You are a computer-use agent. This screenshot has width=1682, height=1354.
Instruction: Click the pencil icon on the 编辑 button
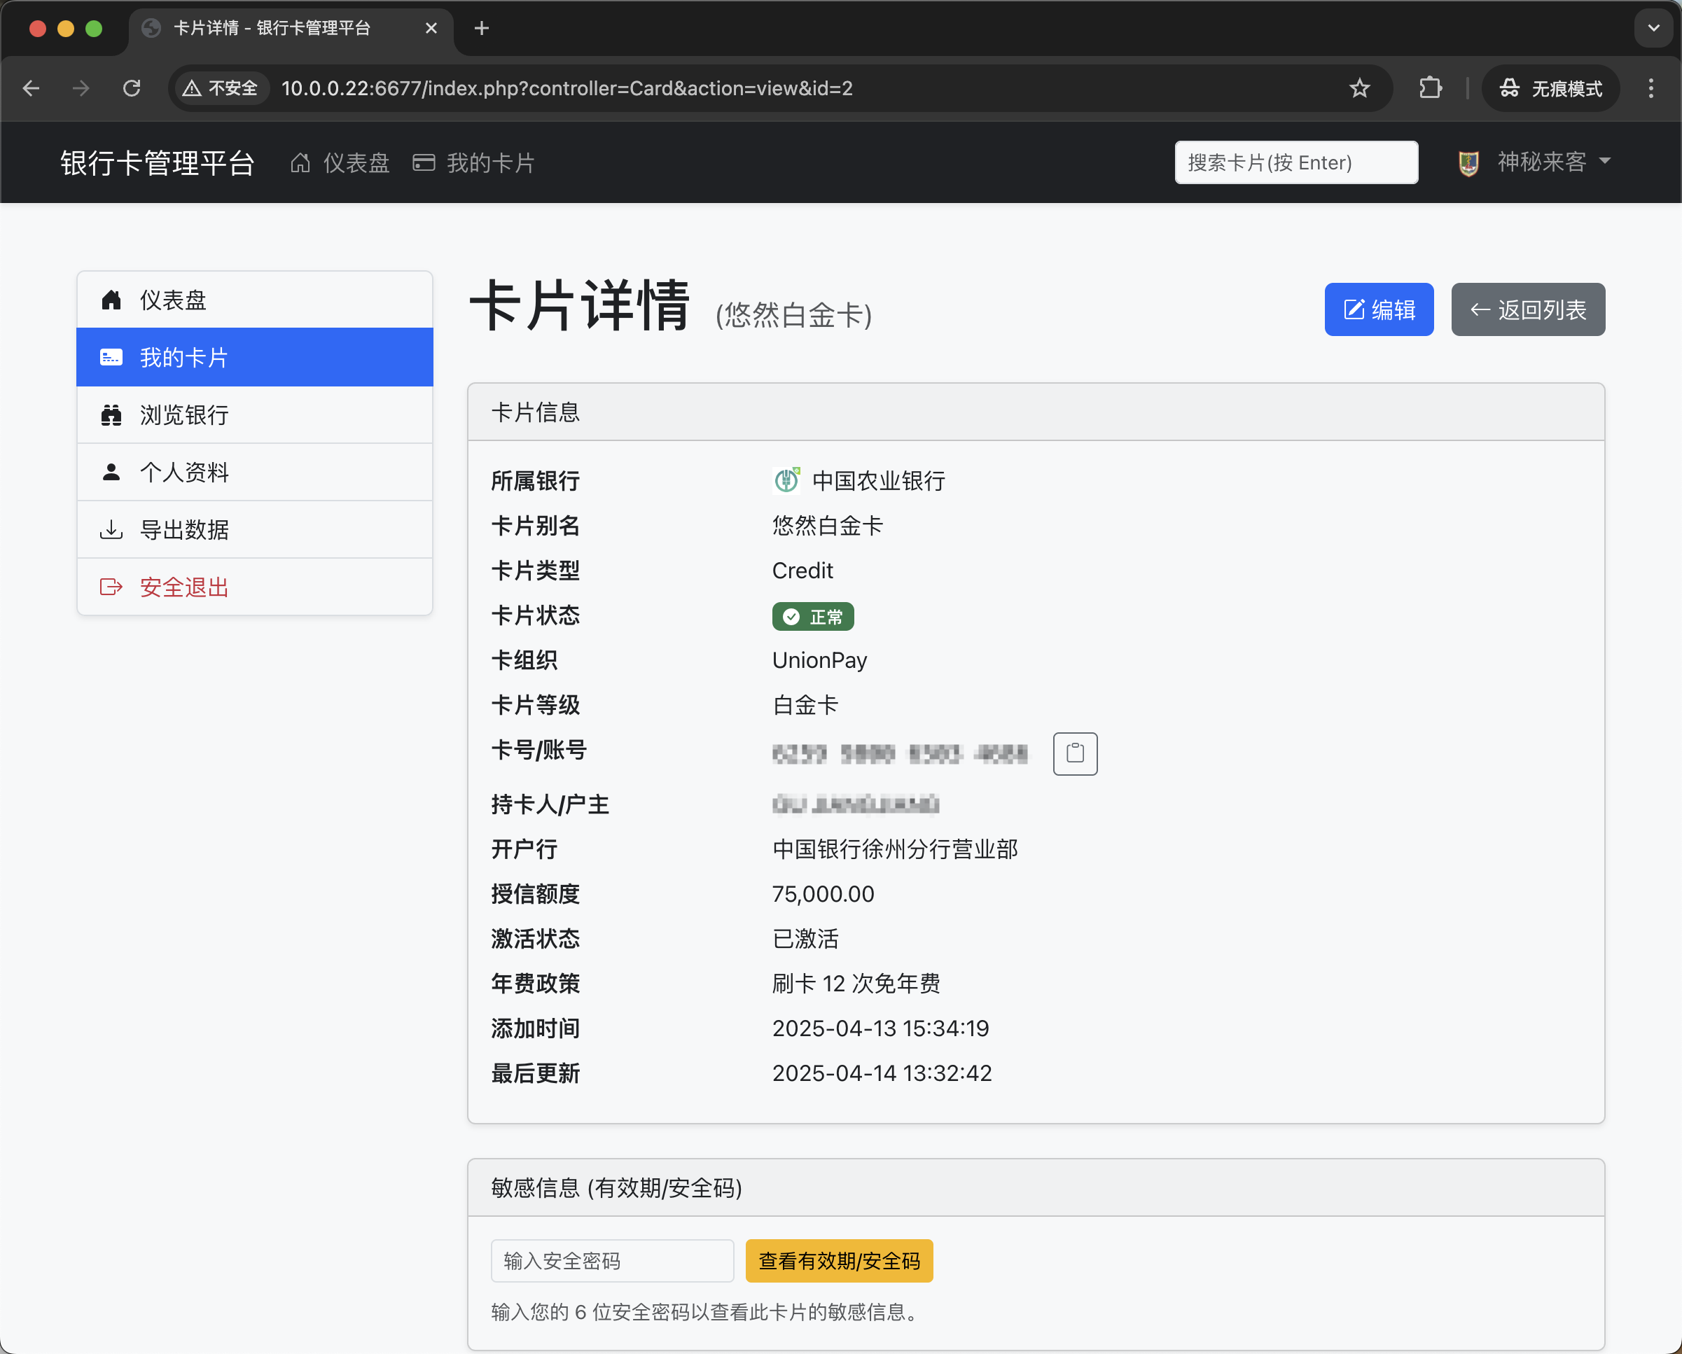click(1354, 309)
